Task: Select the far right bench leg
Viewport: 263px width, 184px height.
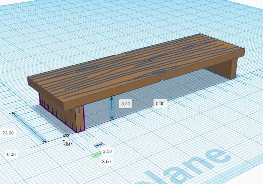Action: click(234, 68)
